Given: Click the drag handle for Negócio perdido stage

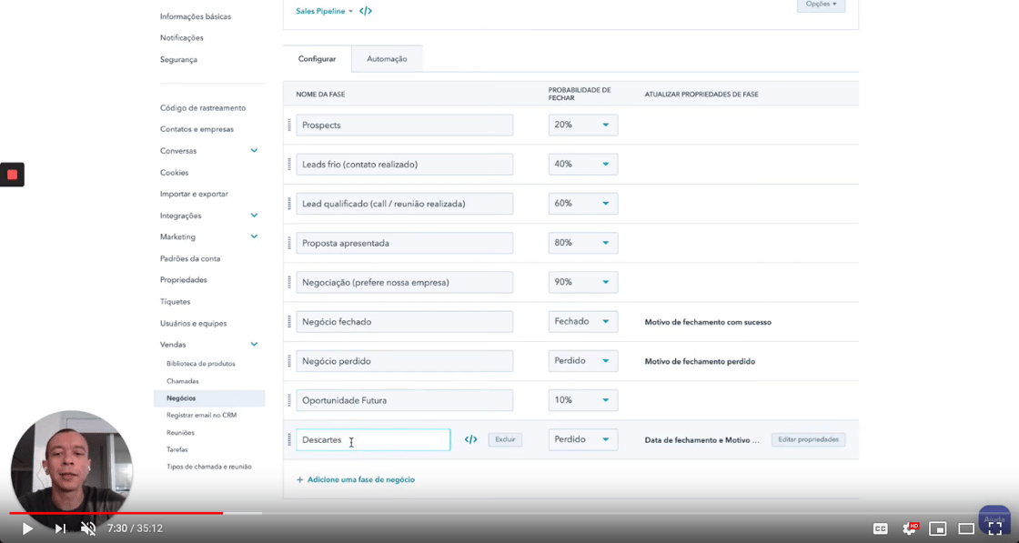Looking at the screenshot, I should [289, 361].
